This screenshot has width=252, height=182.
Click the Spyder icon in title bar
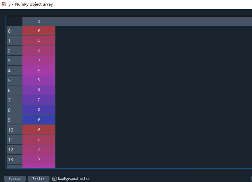[4, 4]
